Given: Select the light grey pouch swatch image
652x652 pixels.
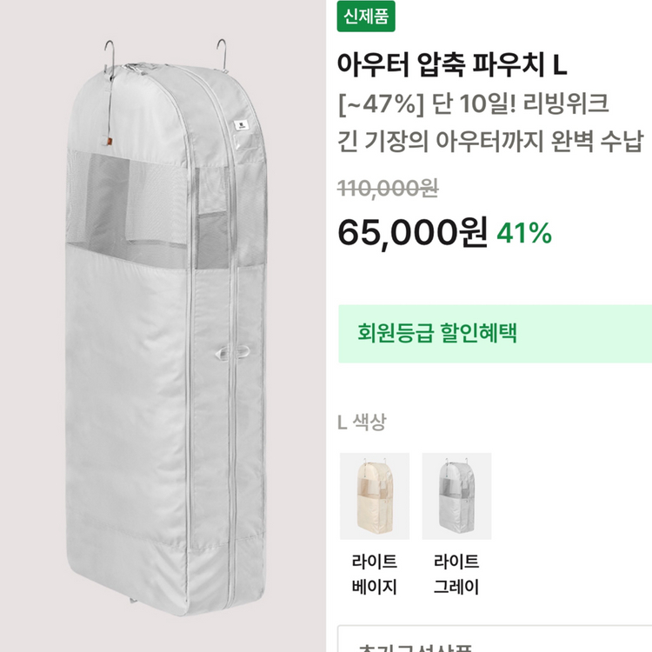Looking at the screenshot, I should click(456, 495).
